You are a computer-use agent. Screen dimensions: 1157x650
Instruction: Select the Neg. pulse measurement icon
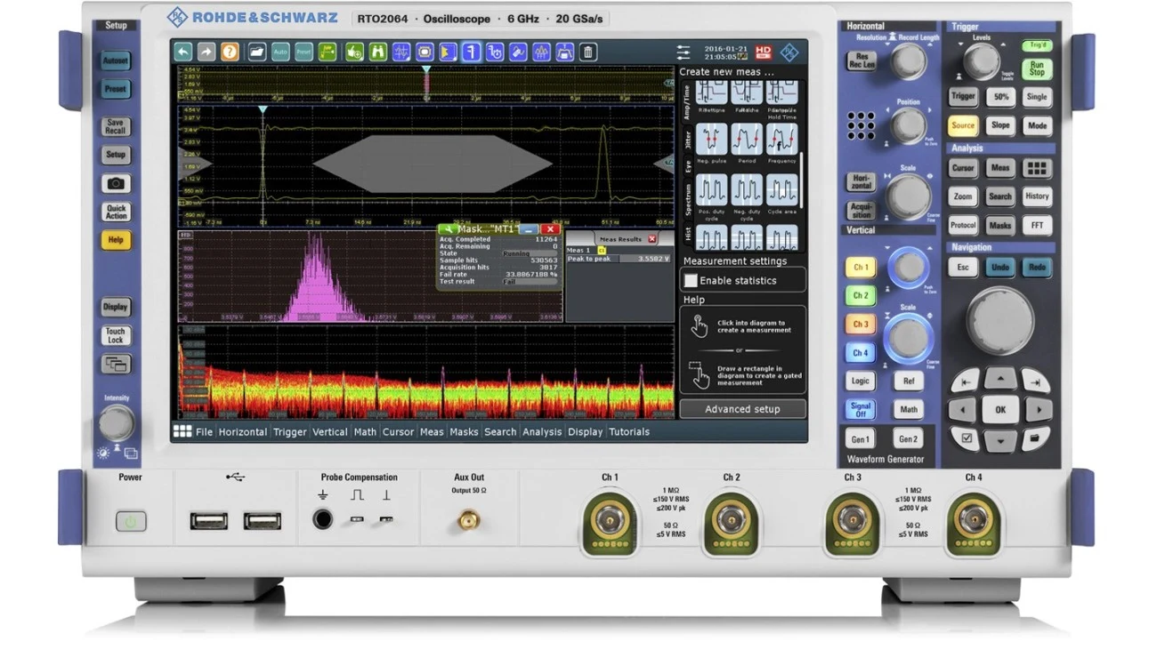coord(711,138)
